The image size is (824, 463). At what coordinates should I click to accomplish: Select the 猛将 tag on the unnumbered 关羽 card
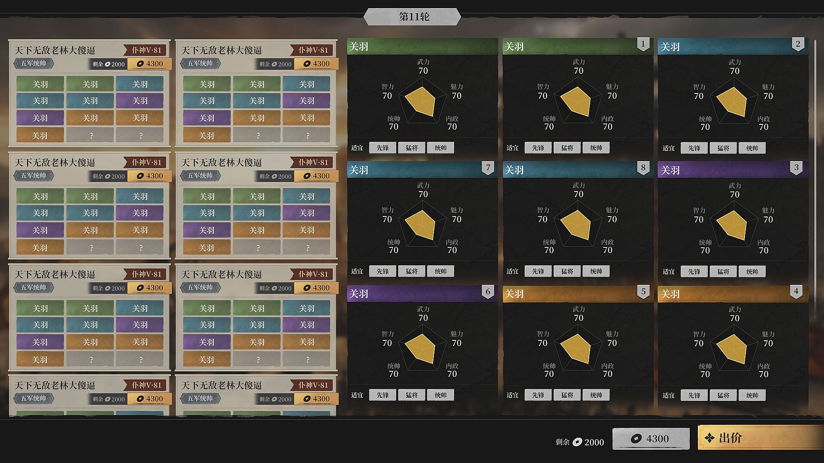tap(412, 147)
